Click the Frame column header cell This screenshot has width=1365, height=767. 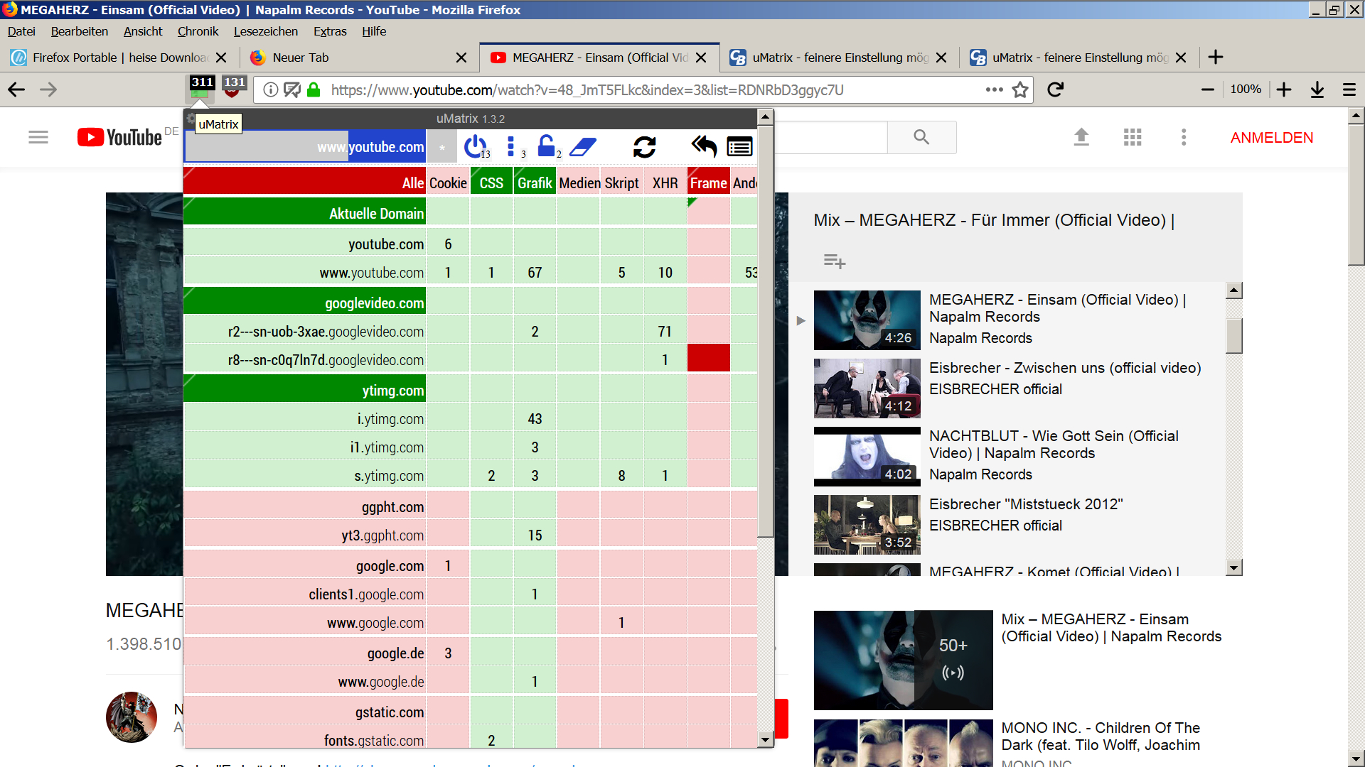click(708, 183)
